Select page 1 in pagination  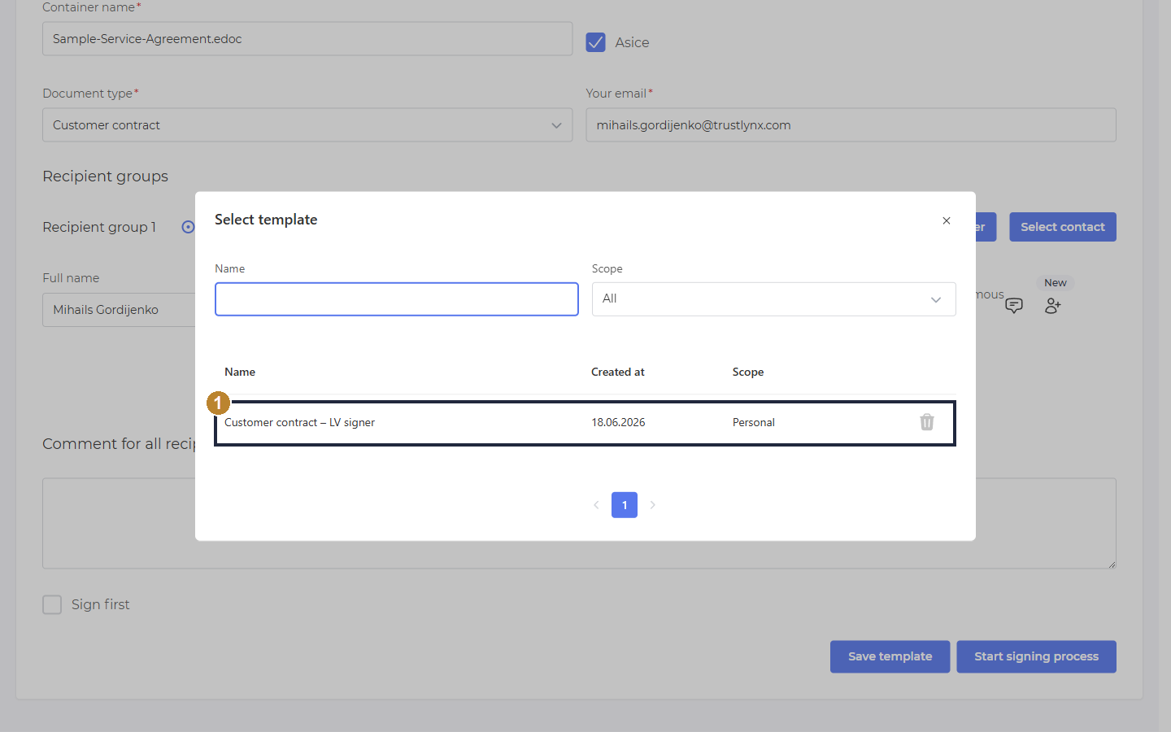[x=625, y=505]
